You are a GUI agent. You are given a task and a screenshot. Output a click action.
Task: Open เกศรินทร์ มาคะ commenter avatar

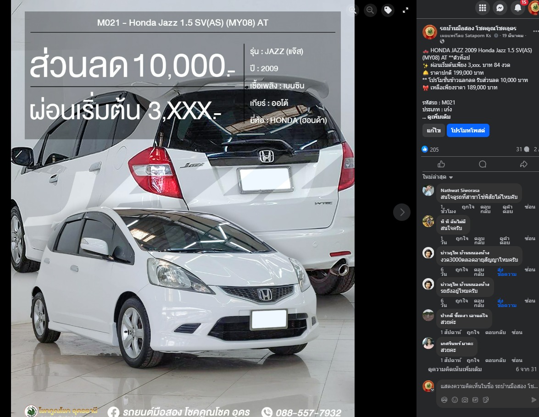coord(428,343)
